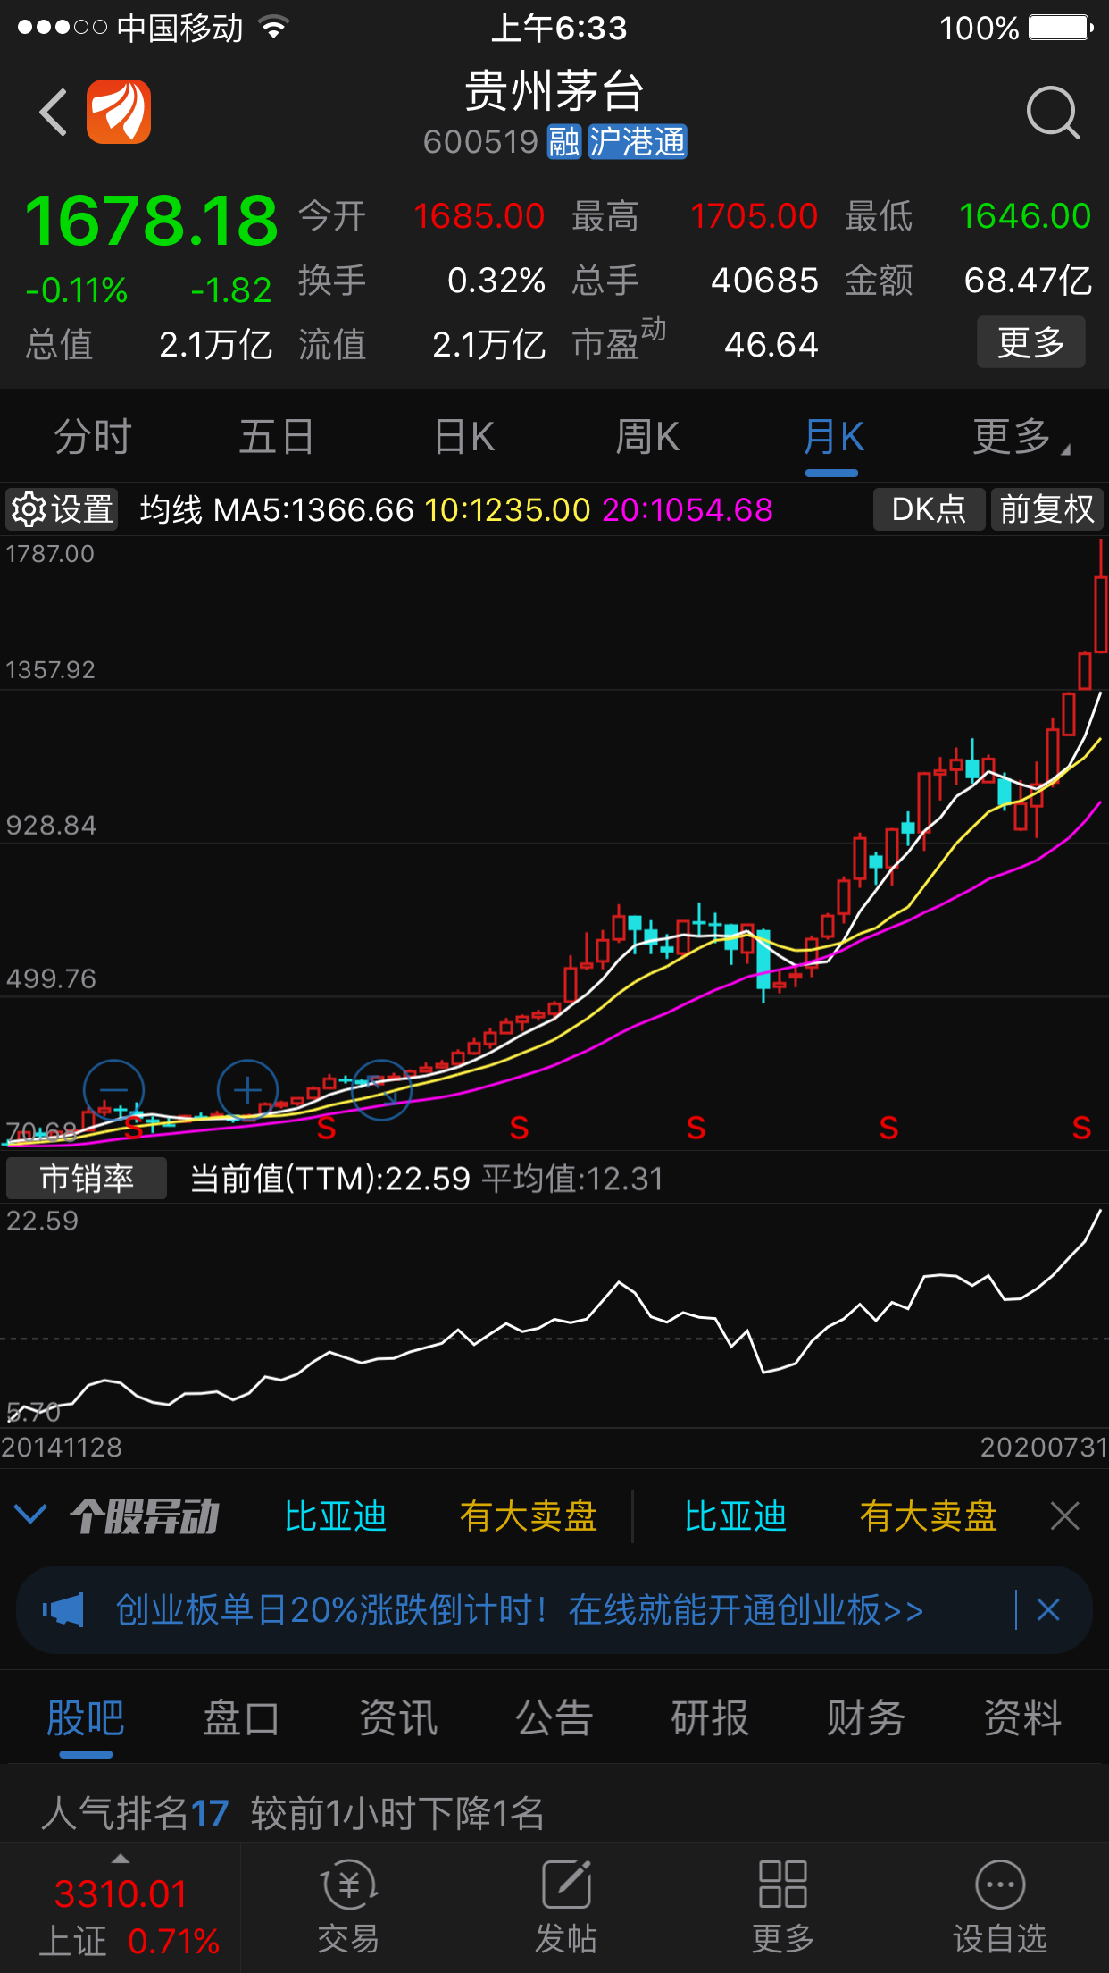1109x1973 pixels.
Task: Zoom out chart with minus circle
Action: coord(113,1090)
